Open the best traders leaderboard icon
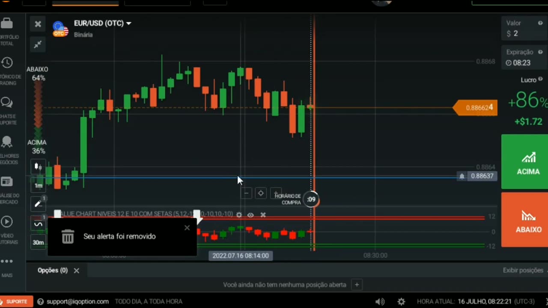This screenshot has width=548, height=308. coord(6,142)
